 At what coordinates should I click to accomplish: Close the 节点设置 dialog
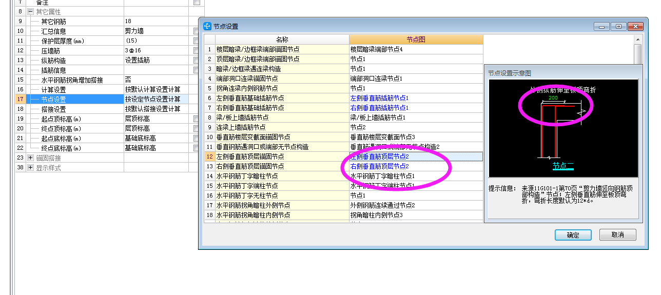point(635,26)
